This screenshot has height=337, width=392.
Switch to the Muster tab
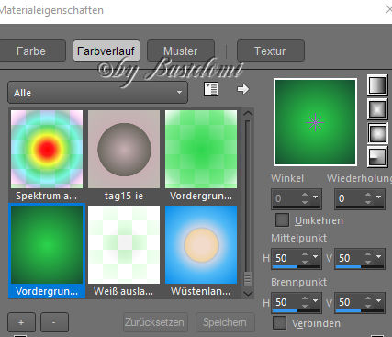point(181,51)
